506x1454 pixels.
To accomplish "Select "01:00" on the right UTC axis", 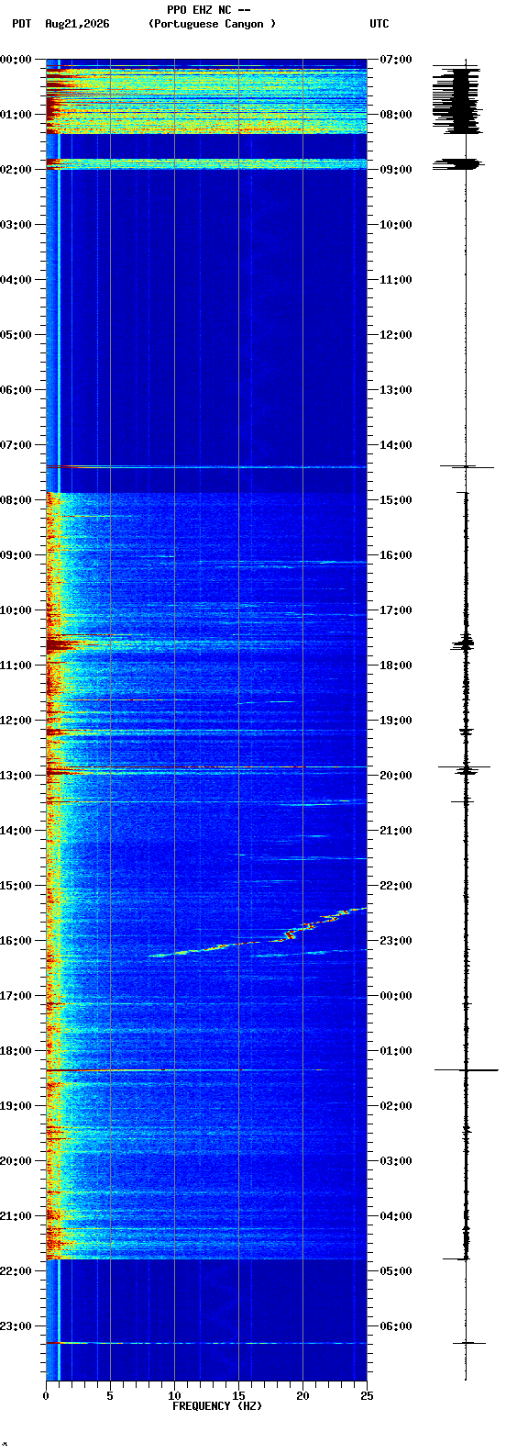I will tap(396, 1050).
